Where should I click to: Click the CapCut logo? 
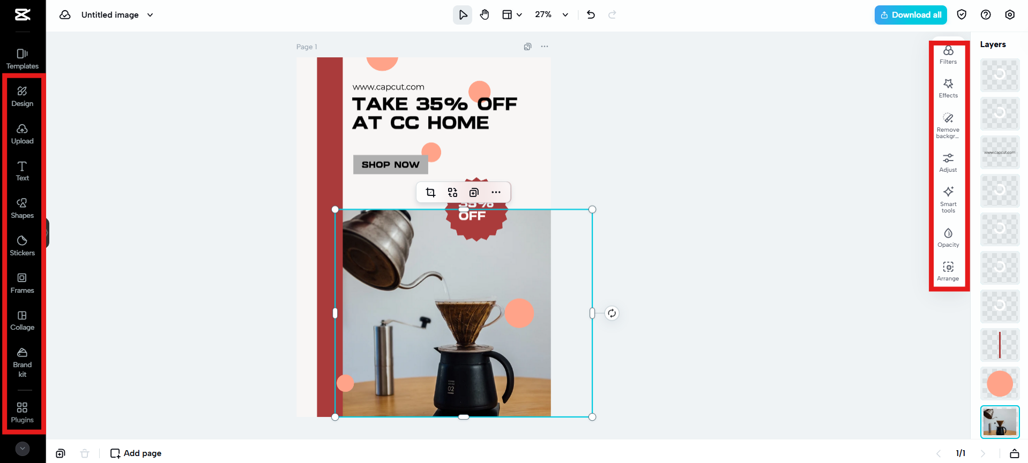coord(23,14)
